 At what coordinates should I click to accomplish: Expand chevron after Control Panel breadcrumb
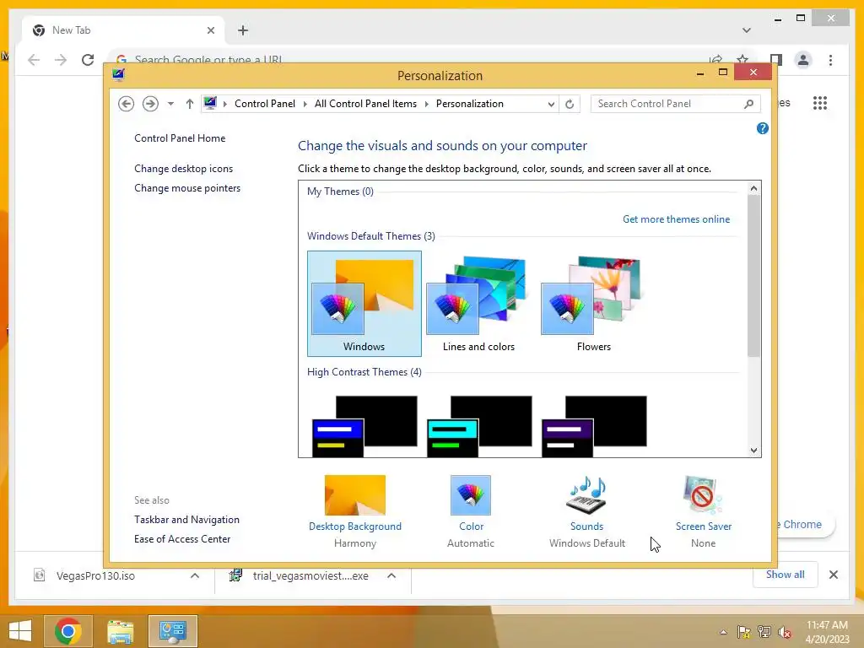(x=305, y=104)
